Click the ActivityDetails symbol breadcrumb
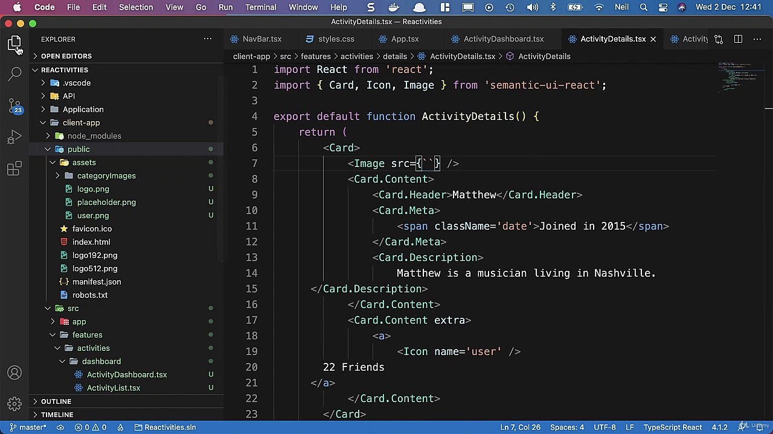 tap(544, 56)
